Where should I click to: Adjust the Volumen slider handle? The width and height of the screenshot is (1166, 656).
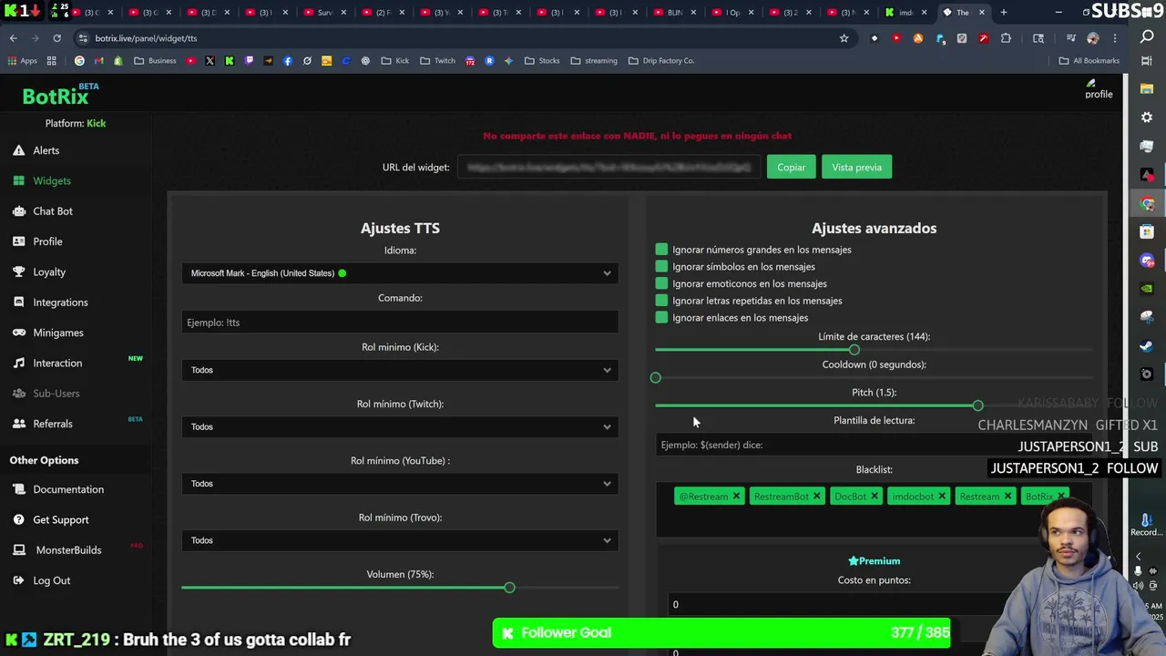(x=509, y=588)
